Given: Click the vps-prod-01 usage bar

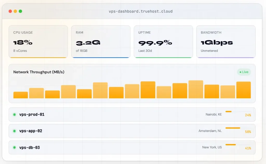Looking at the screenshot, I should coord(229,111).
